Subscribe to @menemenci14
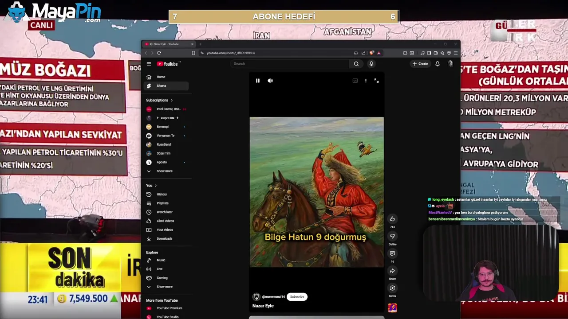The image size is (568, 319). click(x=297, y=297)
